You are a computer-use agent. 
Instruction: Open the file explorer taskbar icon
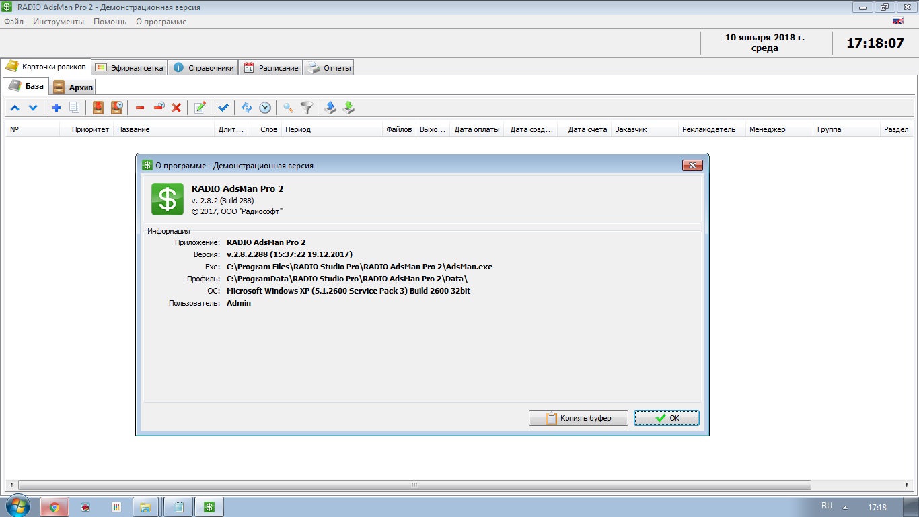coord(146,507)
